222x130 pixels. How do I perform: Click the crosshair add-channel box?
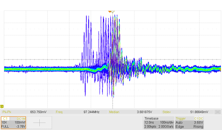click(x=40, y=123)
